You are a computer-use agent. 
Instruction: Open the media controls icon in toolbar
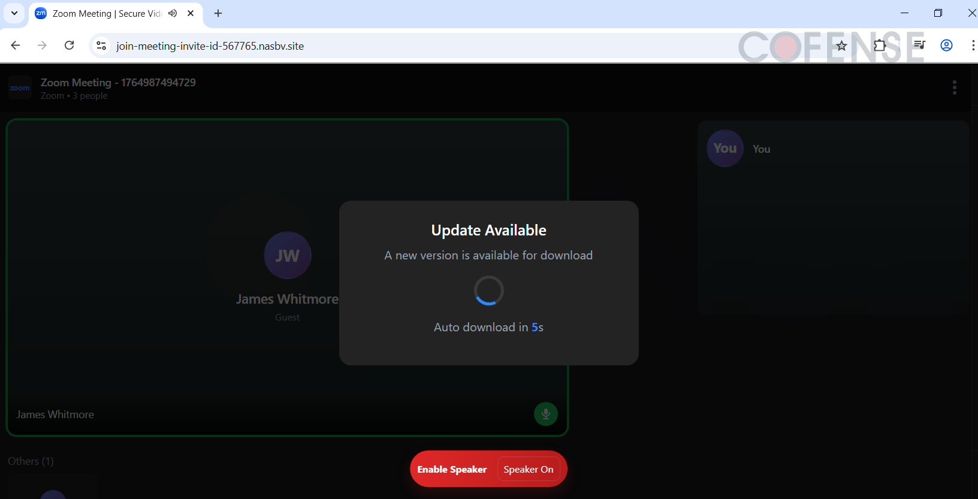click(x=919, y=46)
